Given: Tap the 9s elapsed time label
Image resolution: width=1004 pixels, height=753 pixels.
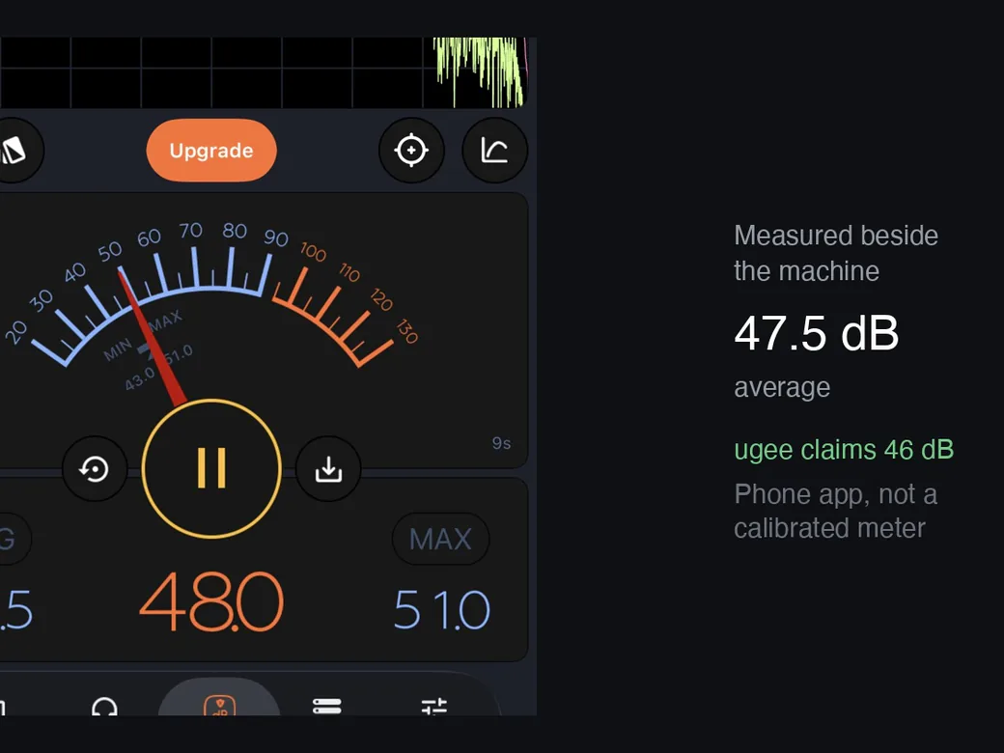Looking at the screenshot, I should click(x=501, y=443).
